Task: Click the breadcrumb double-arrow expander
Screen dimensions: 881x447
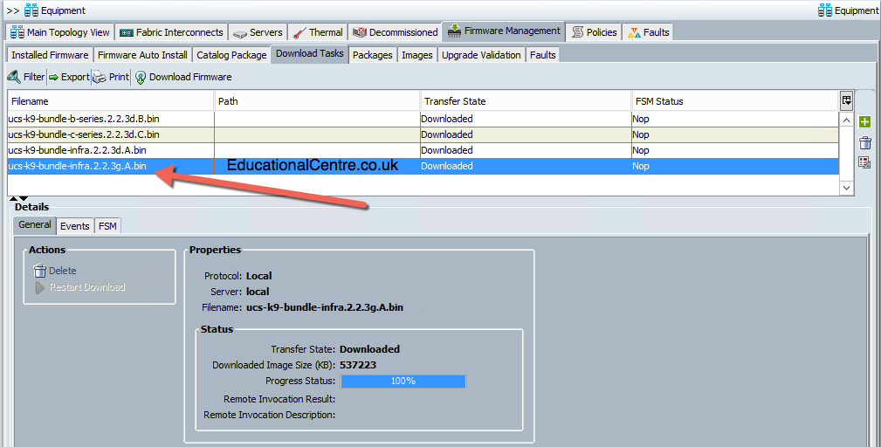Action: point(13,10)
